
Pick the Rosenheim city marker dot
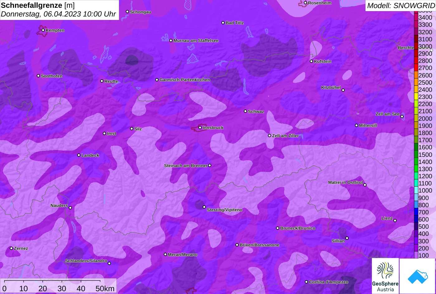click(x=306, y=3)
